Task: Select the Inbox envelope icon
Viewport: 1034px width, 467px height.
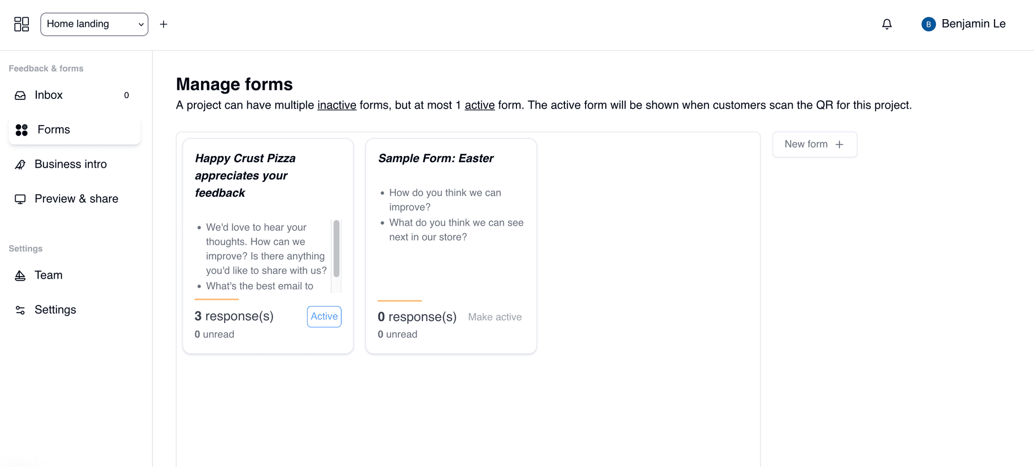Action: [x=20, y=95]
